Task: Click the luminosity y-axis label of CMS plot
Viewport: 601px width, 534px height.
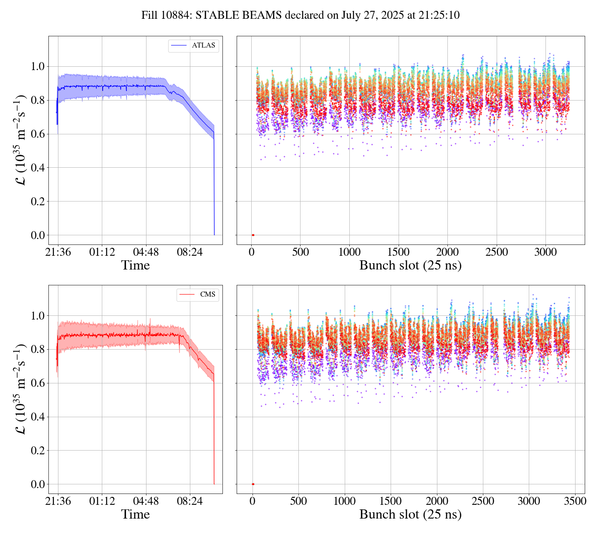Action: (21, 389)
